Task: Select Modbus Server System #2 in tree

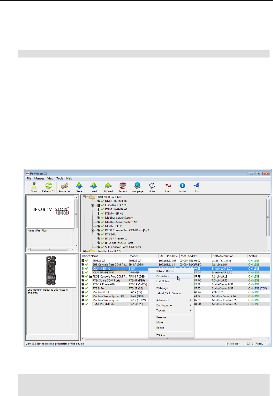Action: pos(121,222)
